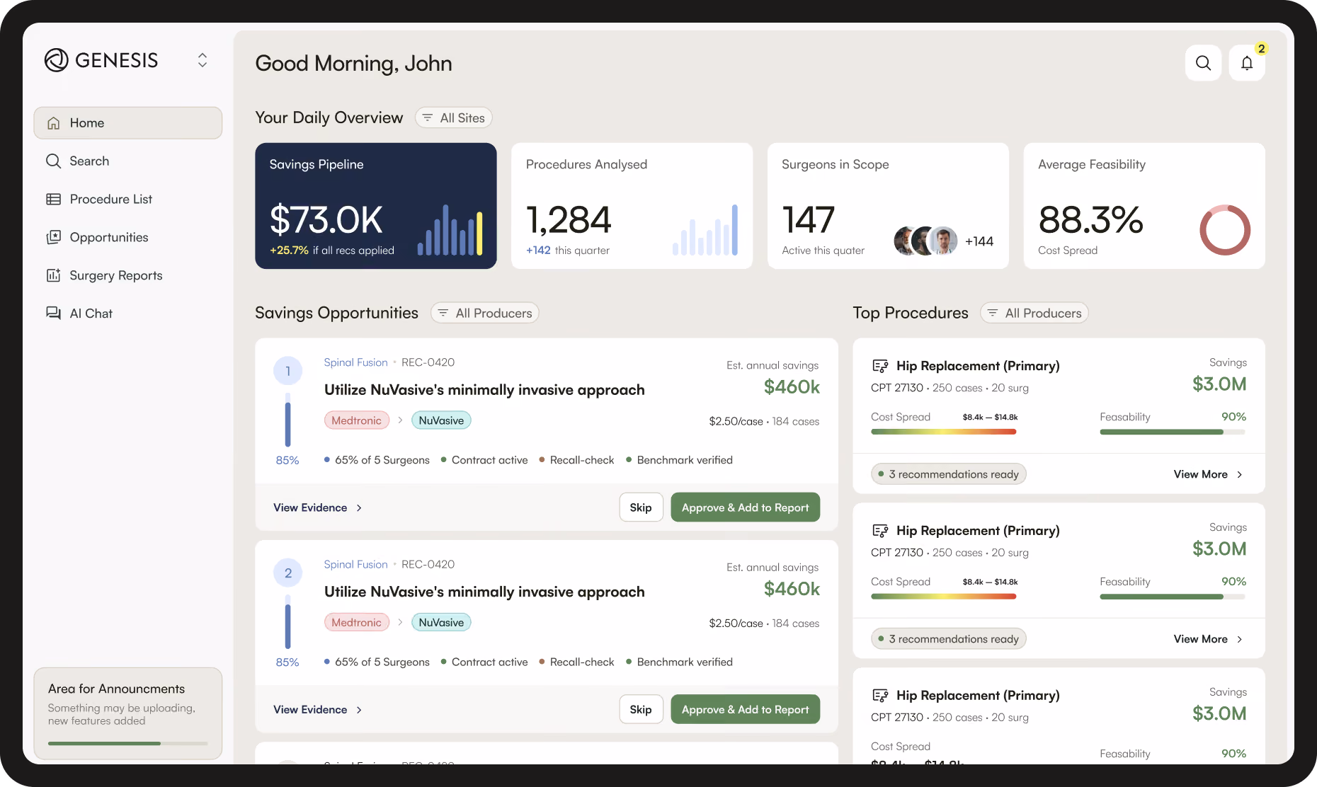This screenshot has height=787, width=1317.
Task: Open All Producers filter for Savings Opportunities
Action: point(485,313)
